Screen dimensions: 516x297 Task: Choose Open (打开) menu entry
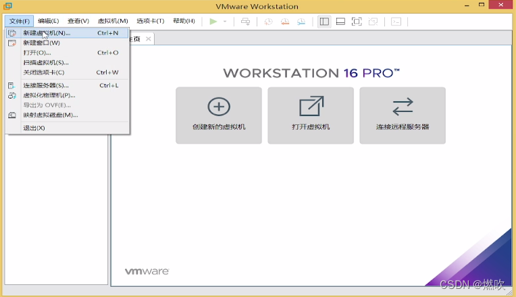coord(67,53)
